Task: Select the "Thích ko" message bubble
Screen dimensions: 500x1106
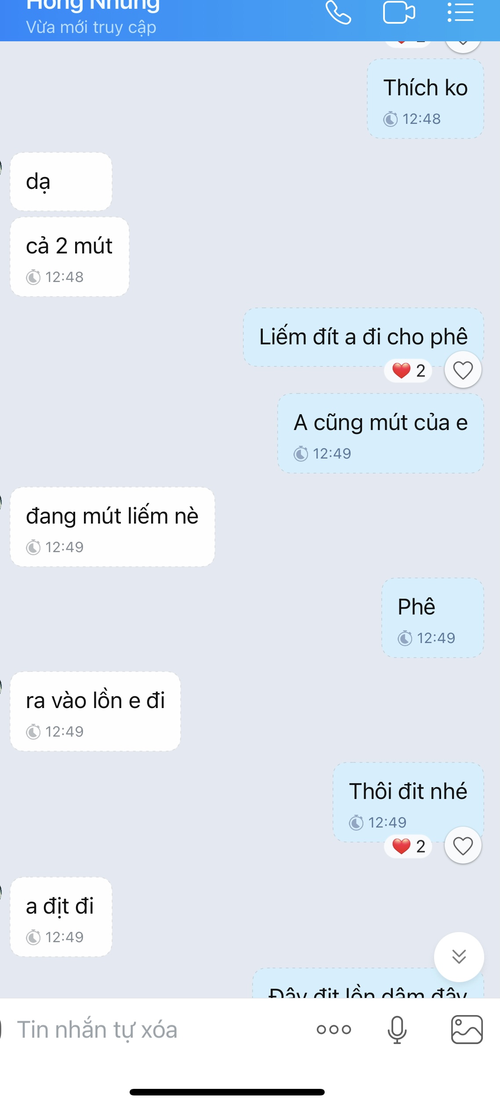Action: click(425, 98)
